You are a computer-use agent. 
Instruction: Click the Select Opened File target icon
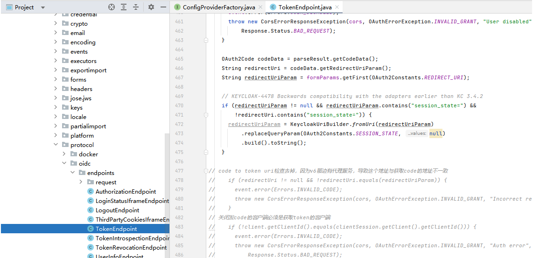(112, 7)
